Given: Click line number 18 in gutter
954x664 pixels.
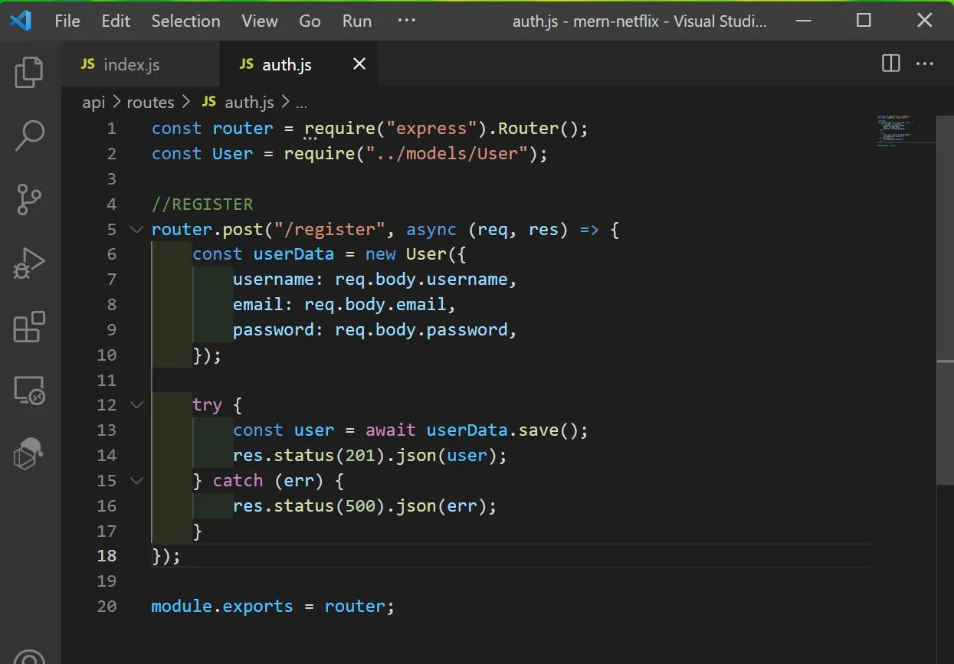Looking at the screenshot, I should point(107,556).
